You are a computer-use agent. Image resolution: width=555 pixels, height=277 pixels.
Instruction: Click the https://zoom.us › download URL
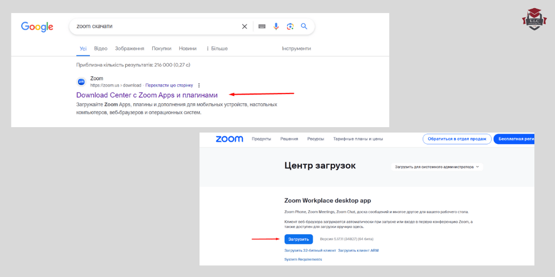(116, 85)
